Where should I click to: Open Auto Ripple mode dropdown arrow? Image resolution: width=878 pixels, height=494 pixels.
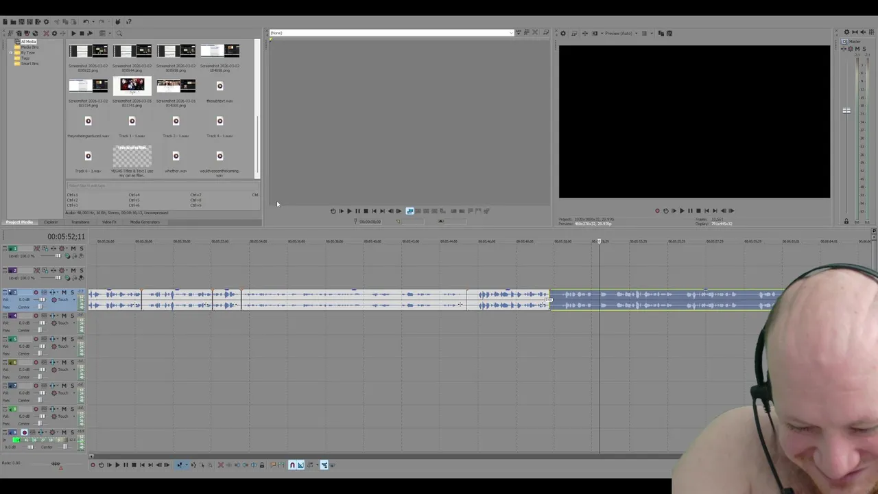[317, 464]
